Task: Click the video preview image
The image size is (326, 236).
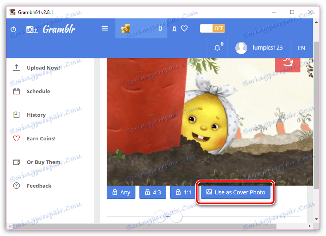Action: [x=210, y=122]
